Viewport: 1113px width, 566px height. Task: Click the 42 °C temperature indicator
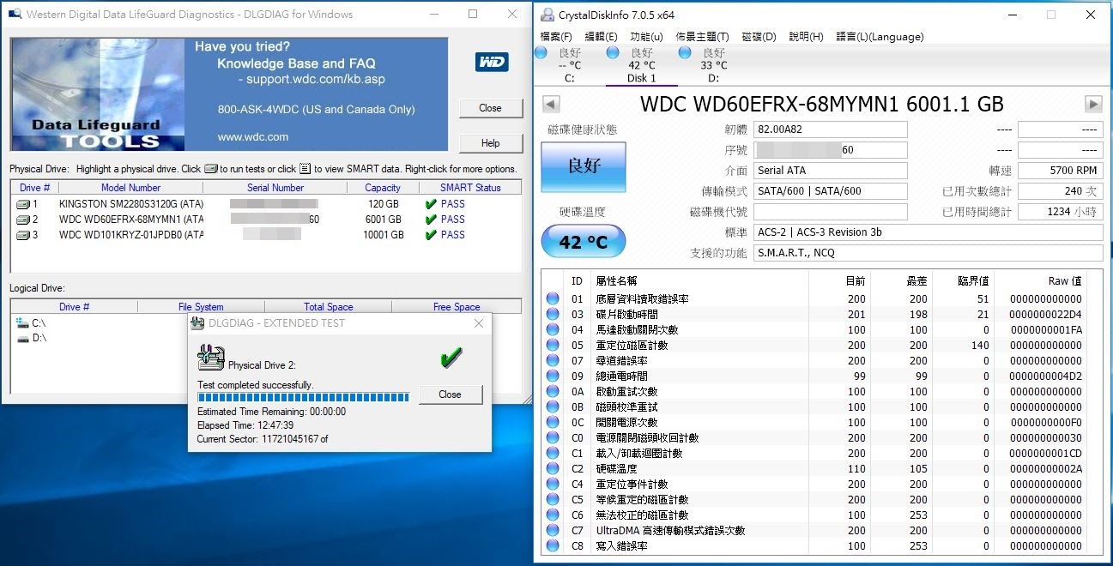point(584,242)
